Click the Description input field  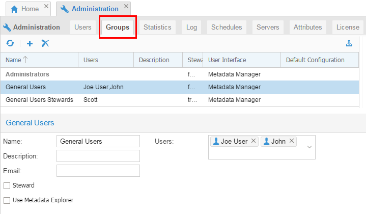[x=98, y=156]
